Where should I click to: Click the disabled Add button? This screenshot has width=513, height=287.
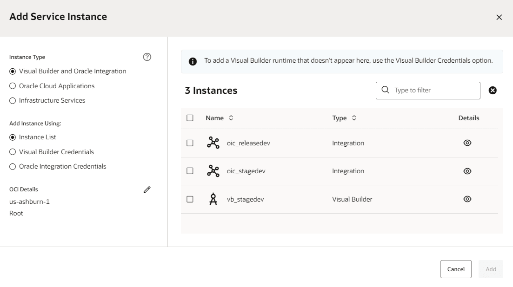point(491,269)
